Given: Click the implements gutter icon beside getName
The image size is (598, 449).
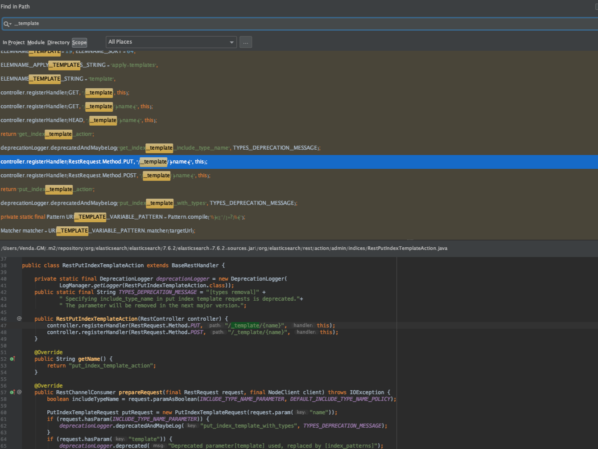Looking at the screenshot, I should tap(12, 359).
